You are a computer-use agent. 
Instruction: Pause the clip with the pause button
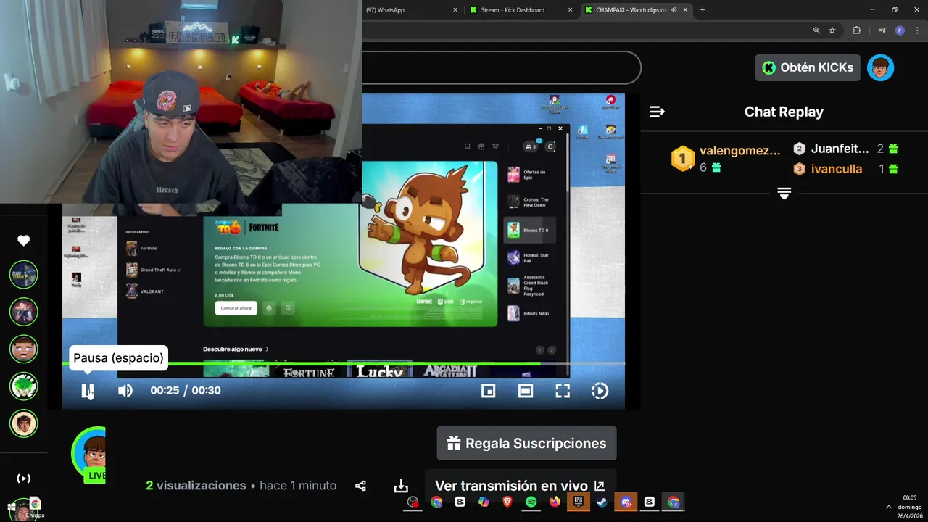pyautogui.click(x=87, y=391)
